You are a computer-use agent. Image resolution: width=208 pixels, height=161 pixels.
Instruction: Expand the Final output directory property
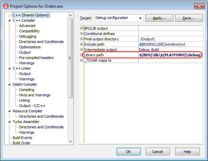(x=81, y=39)
